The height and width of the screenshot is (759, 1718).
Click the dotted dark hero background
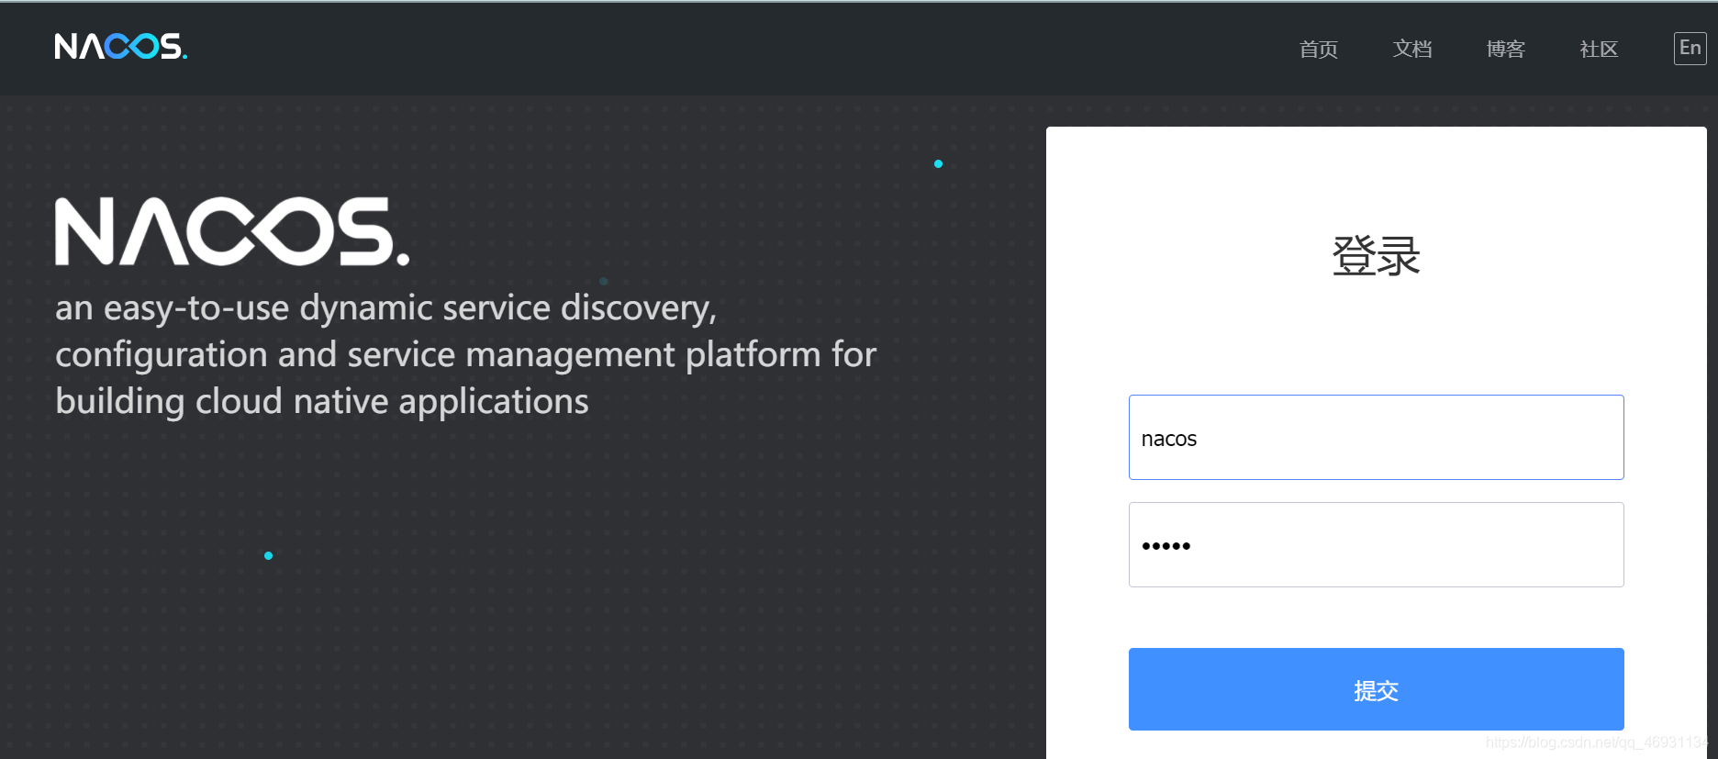pos(551,597)
